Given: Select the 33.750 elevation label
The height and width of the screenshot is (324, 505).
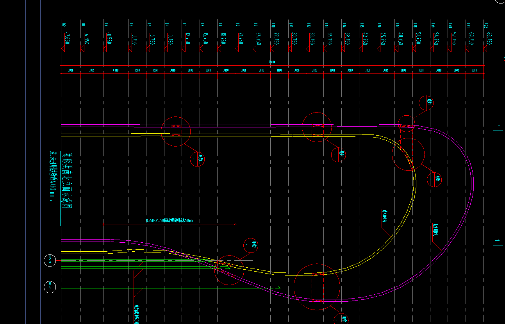Looking at the screenshot, I should 312,39.
